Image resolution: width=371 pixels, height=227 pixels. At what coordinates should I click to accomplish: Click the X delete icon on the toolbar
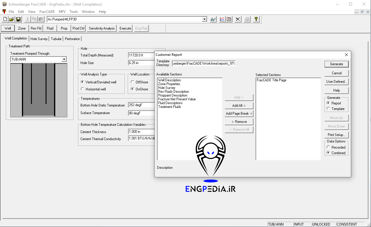237,19
